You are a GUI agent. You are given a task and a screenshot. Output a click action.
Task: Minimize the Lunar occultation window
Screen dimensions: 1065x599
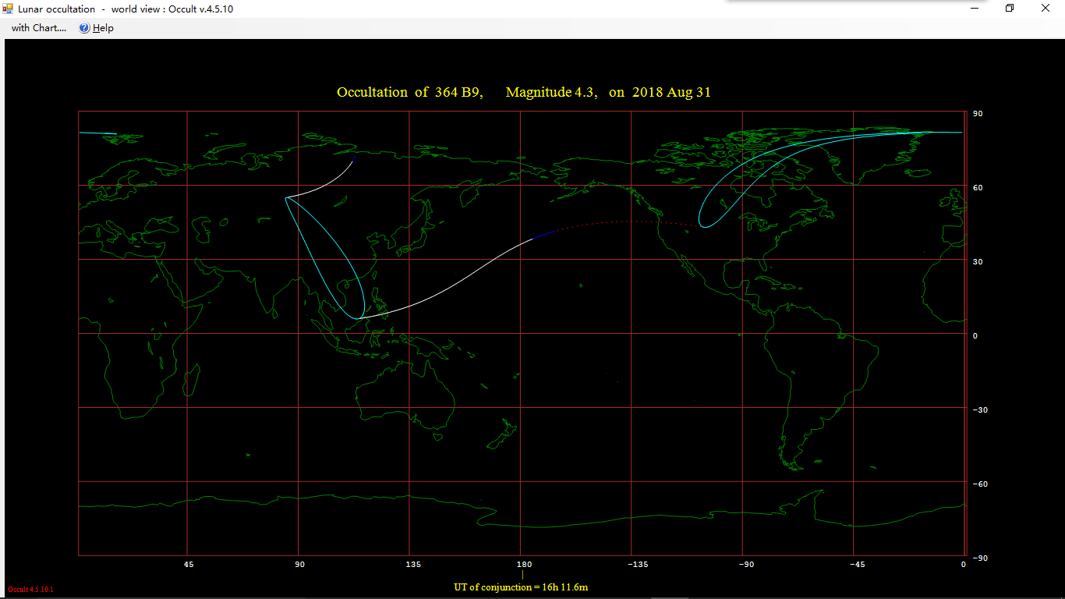(975, 8)
